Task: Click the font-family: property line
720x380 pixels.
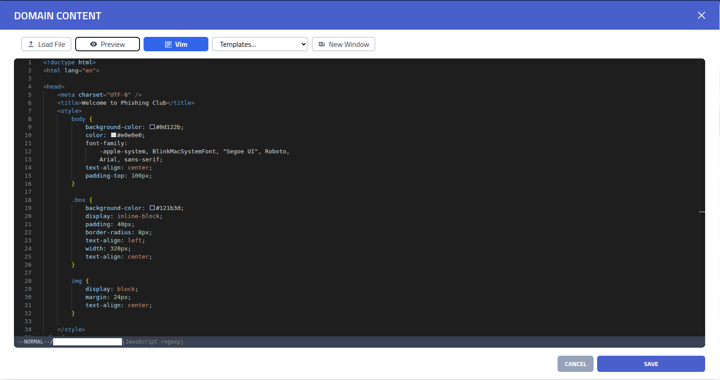Action: pyautogui.click(x=106, y=143)
